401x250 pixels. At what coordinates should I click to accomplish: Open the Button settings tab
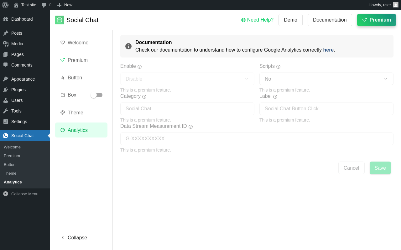[75, 77]
